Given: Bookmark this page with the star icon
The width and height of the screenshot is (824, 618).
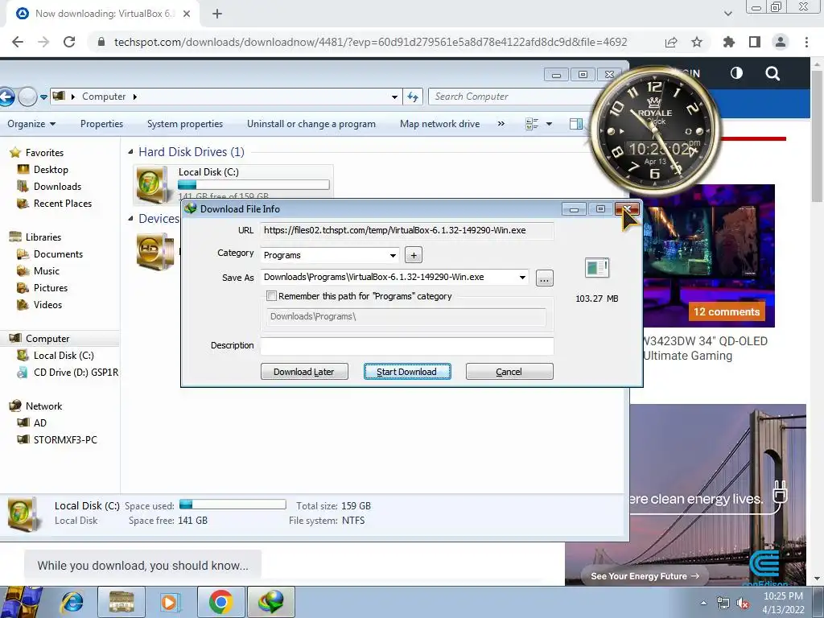Looking at the screenshot, I should pyautogui.click(x=697, y=42).
